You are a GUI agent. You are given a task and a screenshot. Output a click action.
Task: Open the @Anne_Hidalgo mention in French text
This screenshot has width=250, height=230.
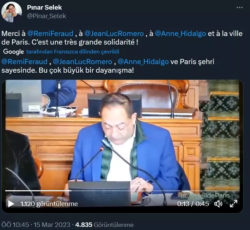pyautogui.click(x=180, y=34)
